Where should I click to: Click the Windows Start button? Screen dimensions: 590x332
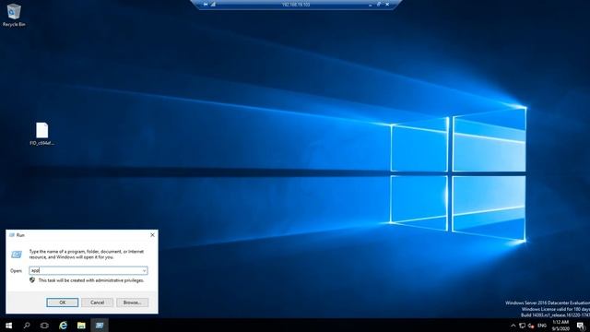[8, 326]
